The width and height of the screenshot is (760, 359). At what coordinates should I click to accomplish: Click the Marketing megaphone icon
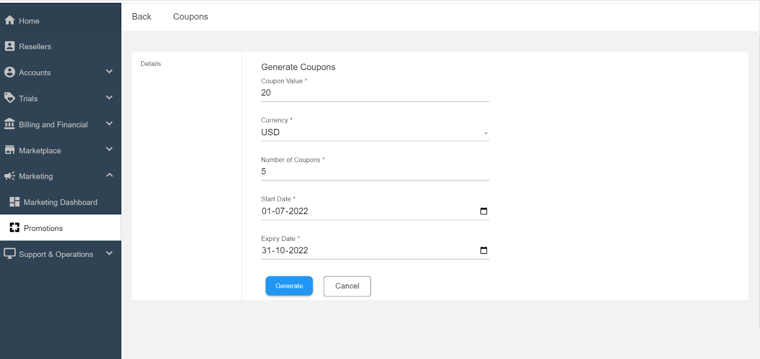pyautogui.click(x=9, y=176)
